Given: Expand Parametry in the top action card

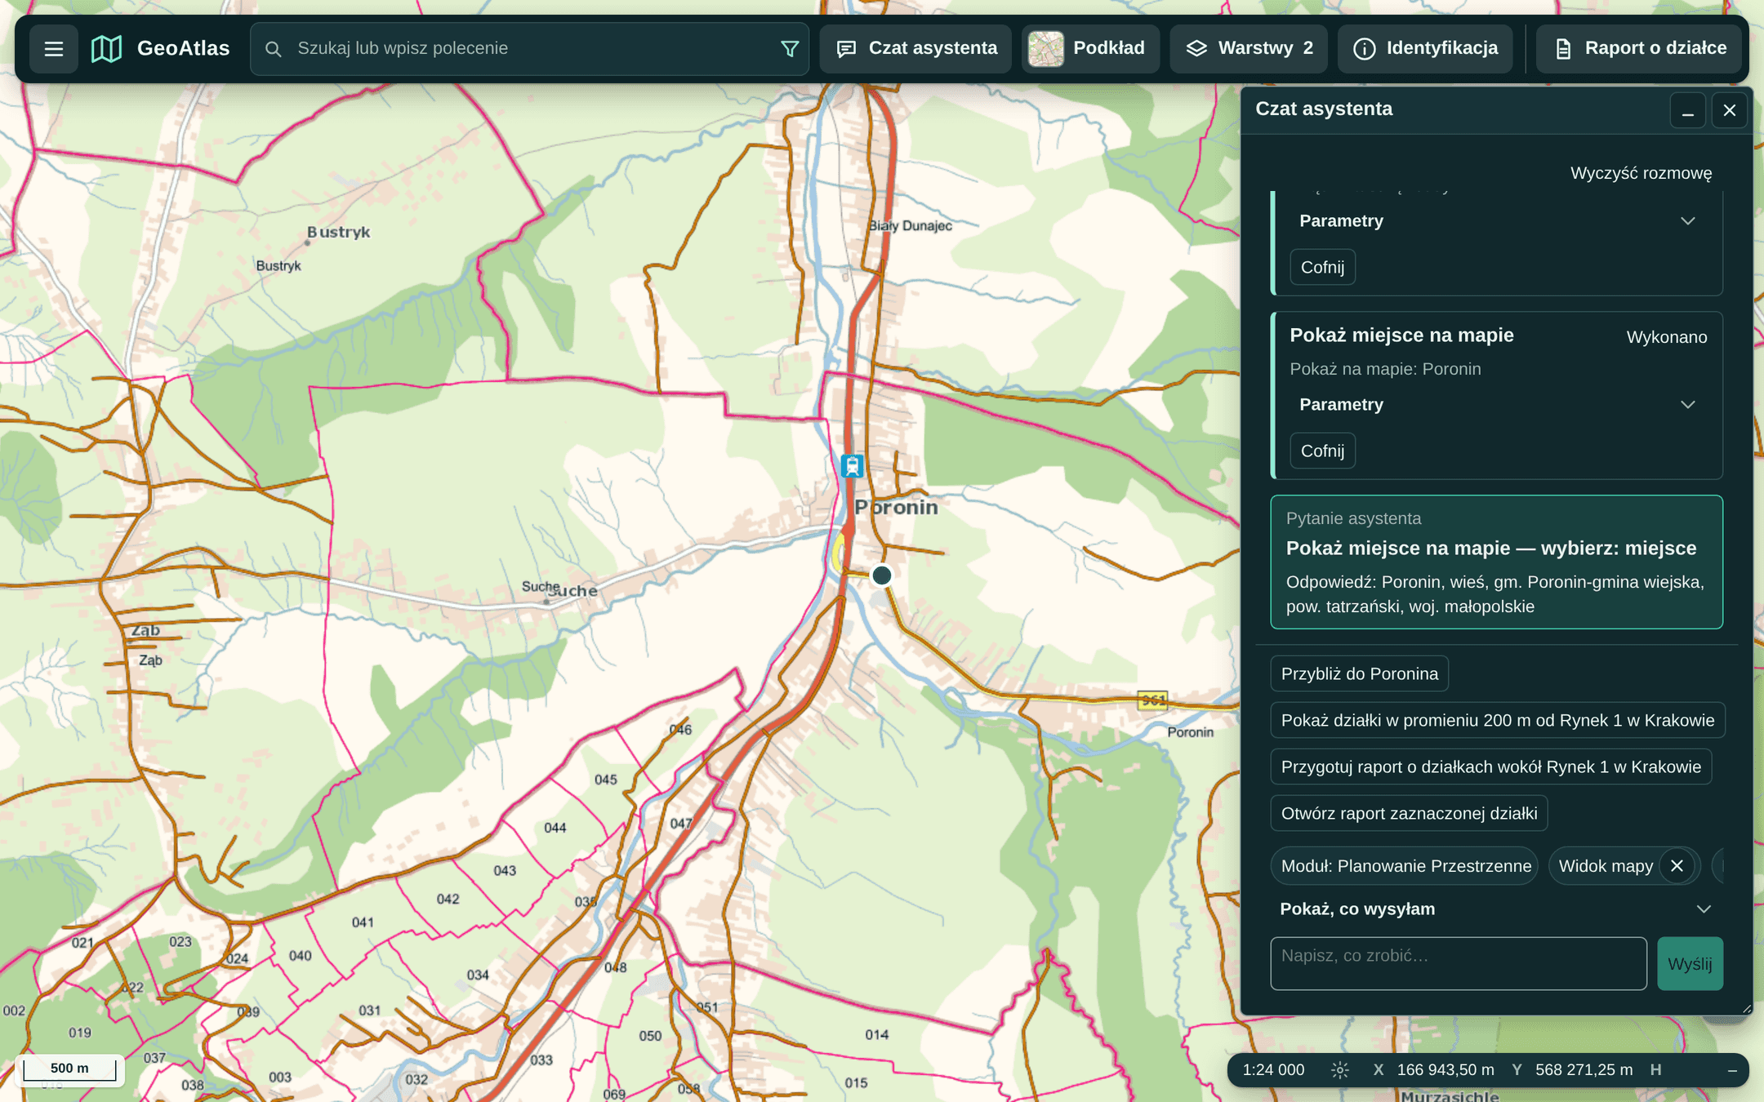Looking at the screenshot, I should [x=1498, y=221].
